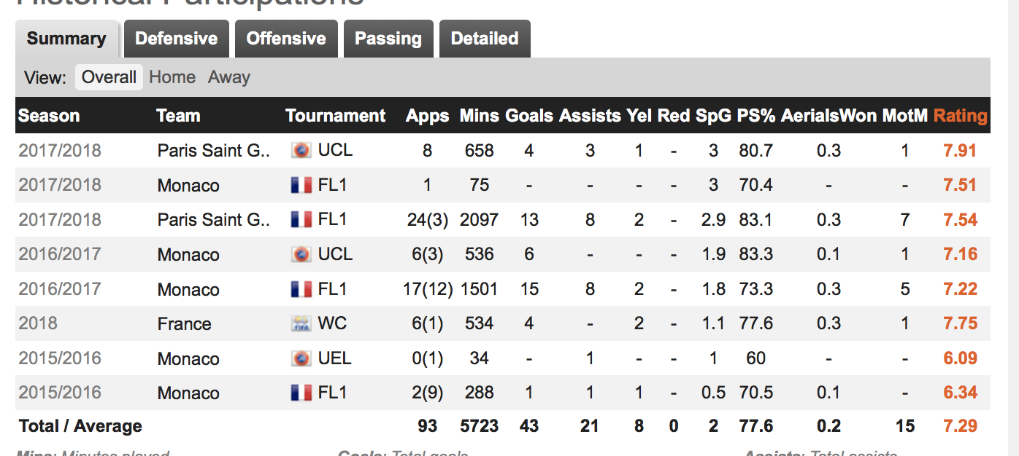
Task: Click the UEL tournament icon in 2015/2016 row
Action: (x=301, y=358)
